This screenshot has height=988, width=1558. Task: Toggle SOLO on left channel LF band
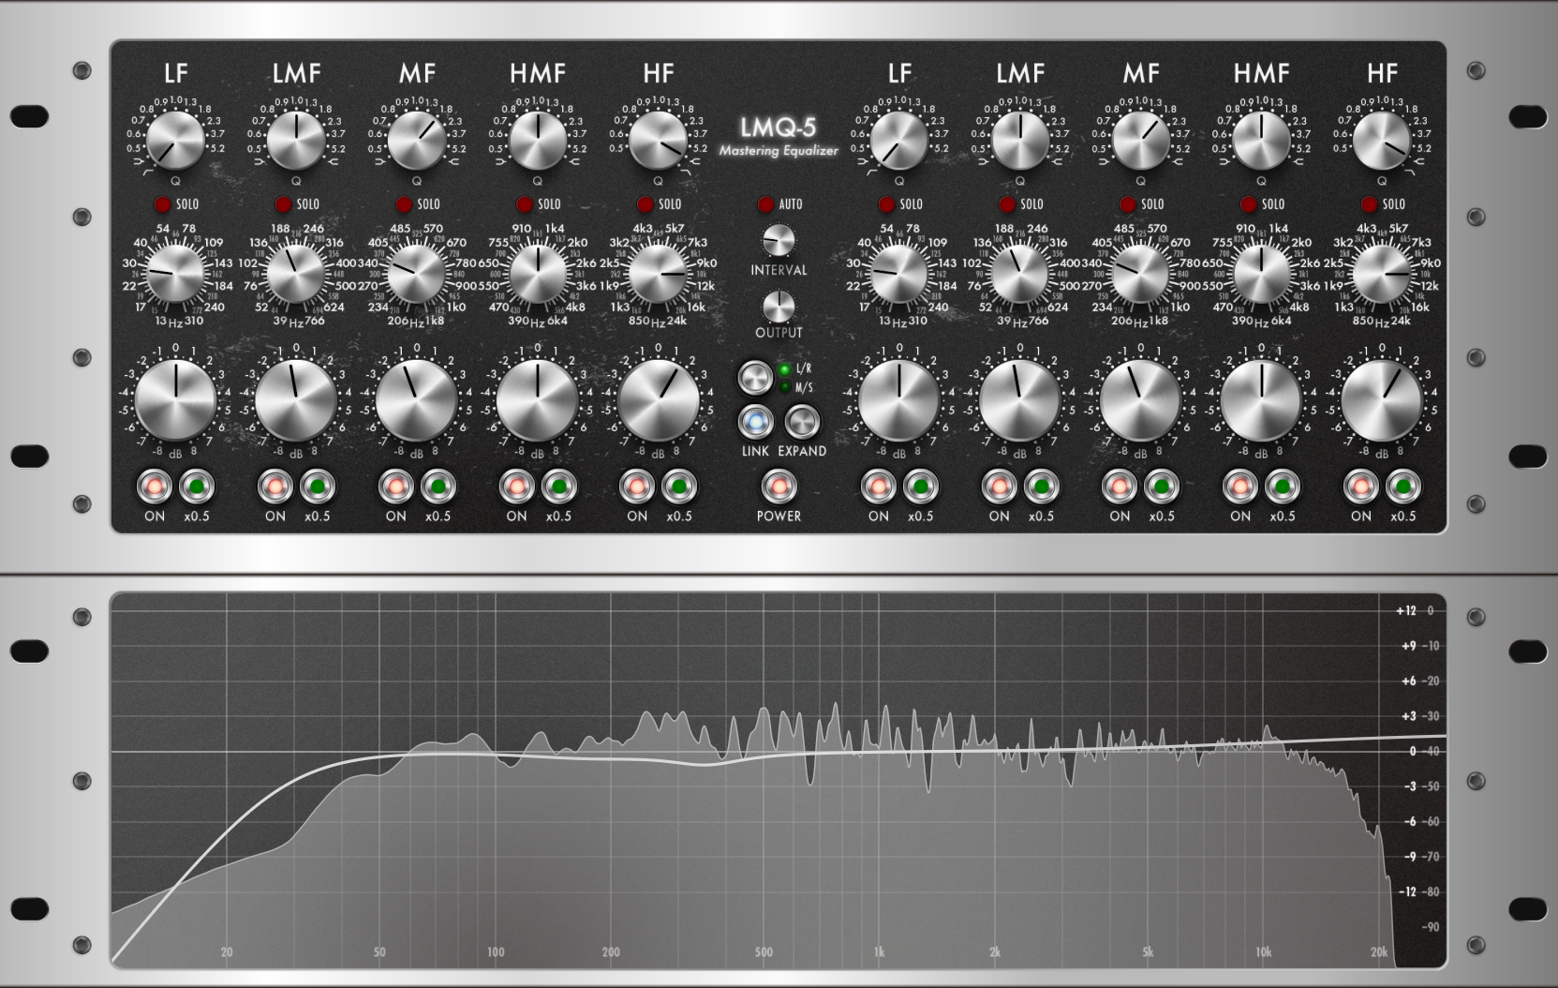(162, 204)
